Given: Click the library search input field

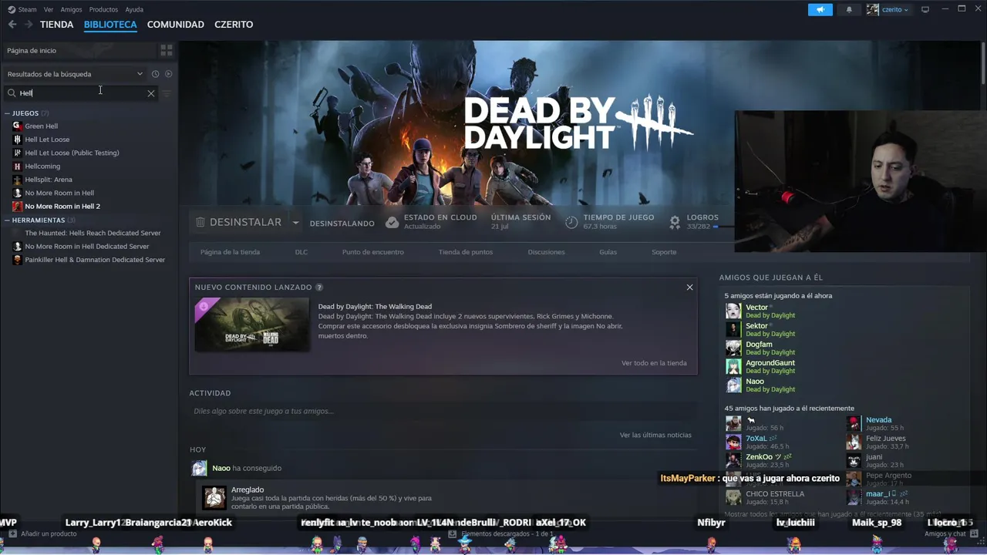Looking at the screenshot, I should click(79, 93).
